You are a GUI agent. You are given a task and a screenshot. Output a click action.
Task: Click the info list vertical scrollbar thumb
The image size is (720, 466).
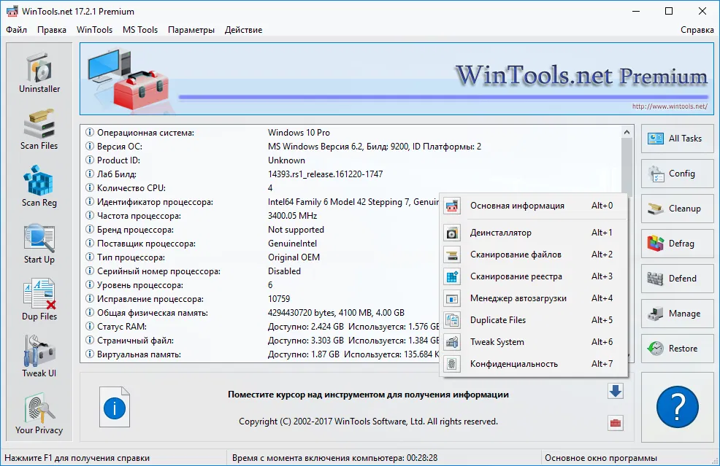pos(627,166)
